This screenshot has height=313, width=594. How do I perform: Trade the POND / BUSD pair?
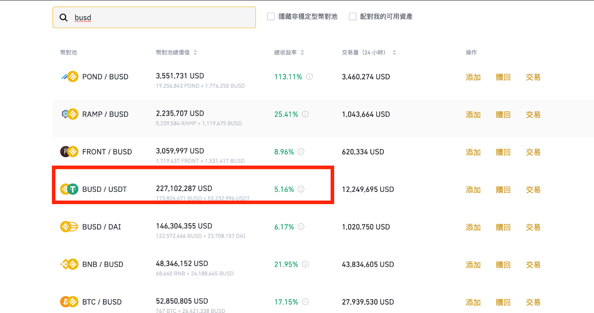[x=533, y=77]
